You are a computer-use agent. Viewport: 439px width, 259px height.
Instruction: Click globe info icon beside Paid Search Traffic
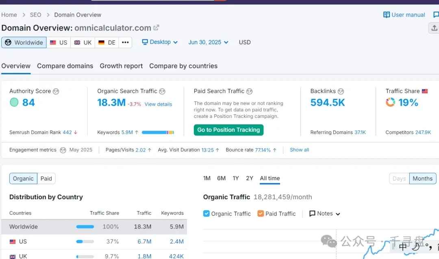pyautogui.click(x=250, y=91)
